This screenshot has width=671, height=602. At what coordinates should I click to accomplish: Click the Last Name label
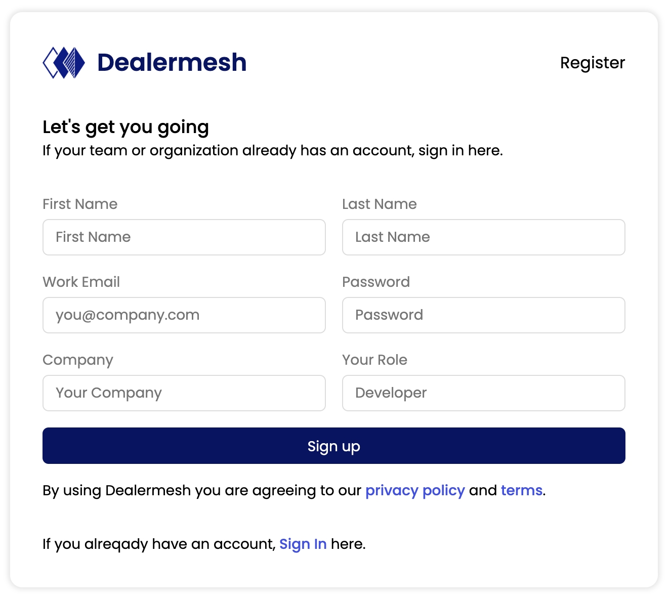380,204
